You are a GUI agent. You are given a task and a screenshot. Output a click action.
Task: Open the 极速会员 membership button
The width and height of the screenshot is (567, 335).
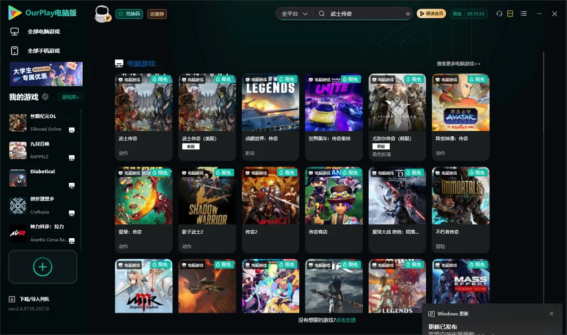[431, 14]
